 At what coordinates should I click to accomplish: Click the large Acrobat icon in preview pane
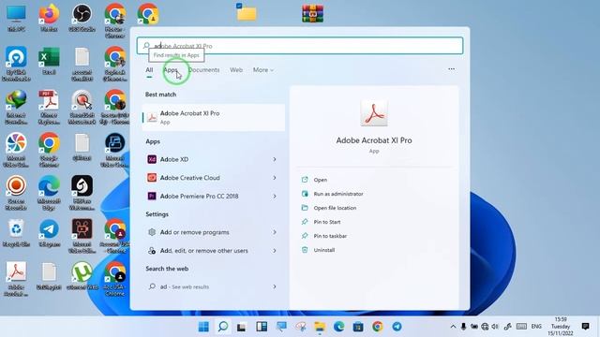(374, 113)
